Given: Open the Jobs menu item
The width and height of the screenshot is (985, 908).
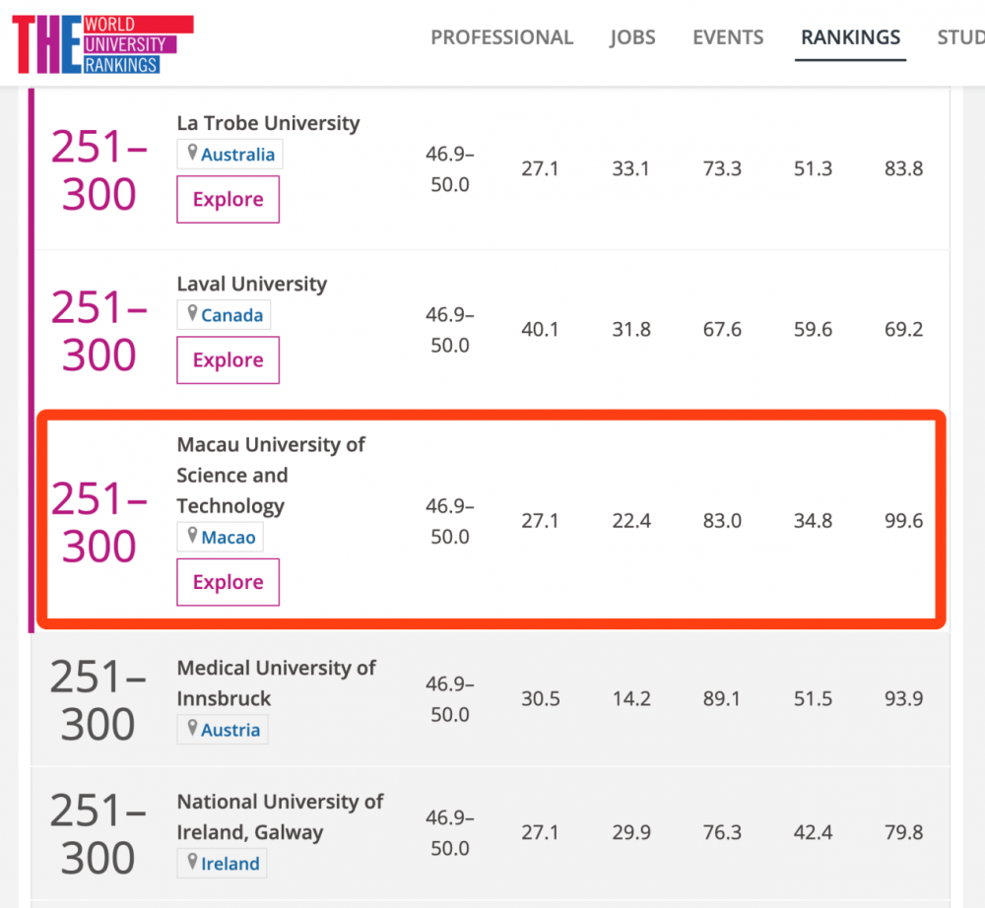Looking at the screenshot, I should (x=632, y=37).
